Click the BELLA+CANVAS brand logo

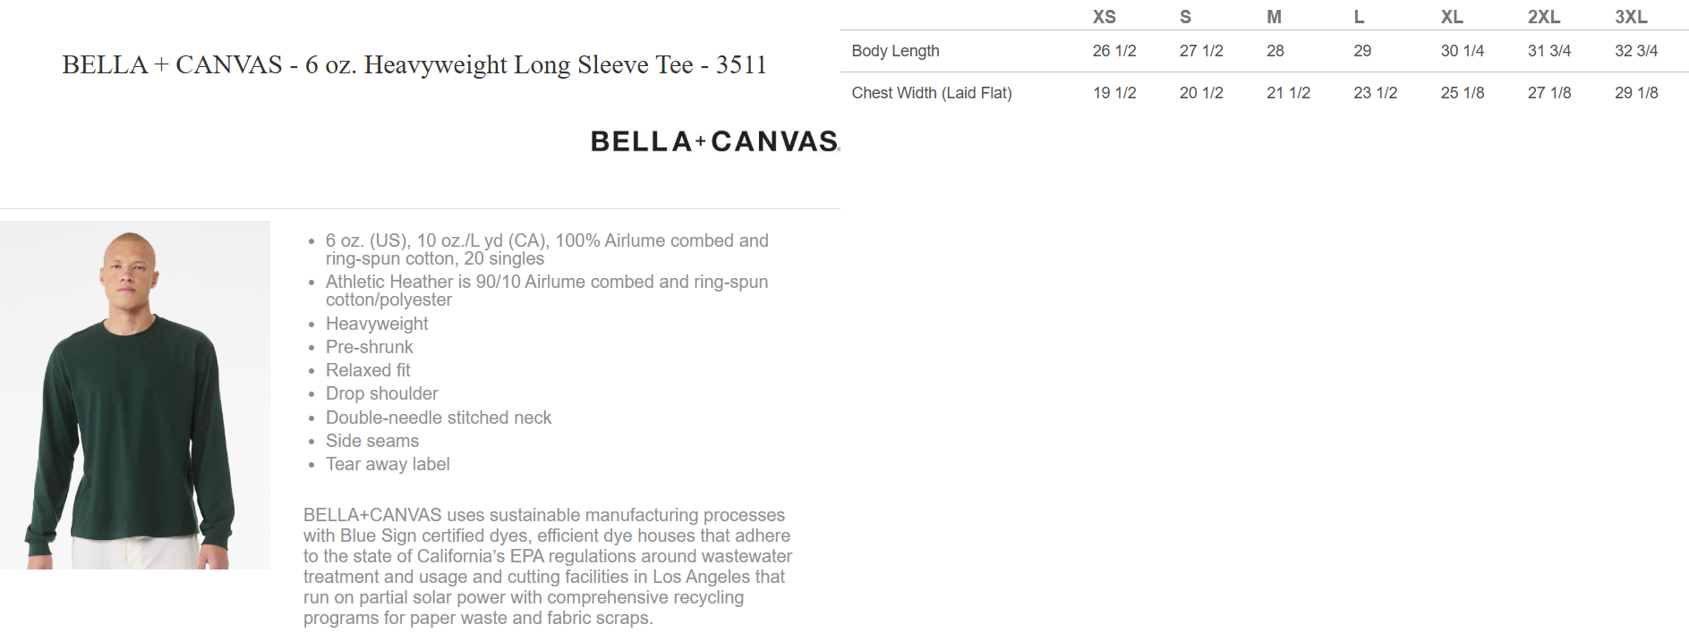714,142
